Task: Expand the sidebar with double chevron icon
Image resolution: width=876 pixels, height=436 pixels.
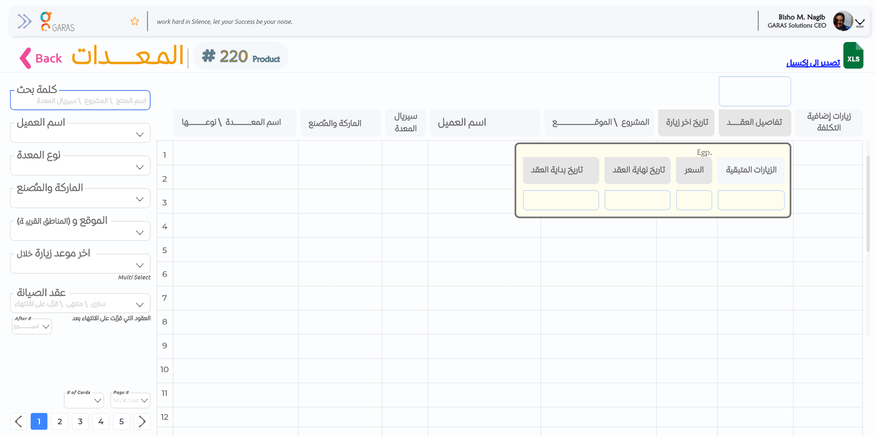Action: (x=24, y=21)
